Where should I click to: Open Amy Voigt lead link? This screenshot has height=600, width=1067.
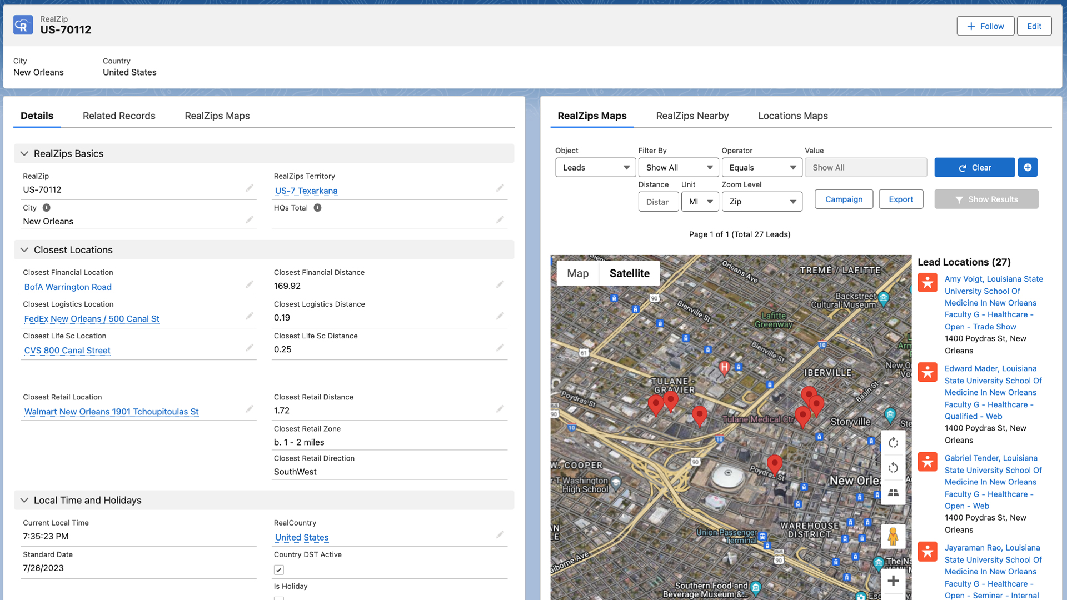tap(994, 303)
